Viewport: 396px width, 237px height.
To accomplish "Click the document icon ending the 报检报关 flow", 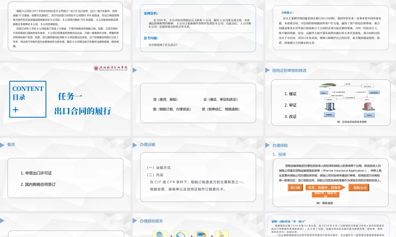I will (x=222, y=234).
